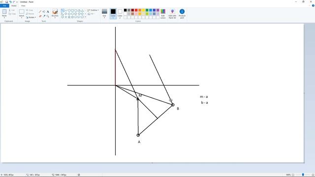Viewport: 315px width, 177px height.
Task: Click the Select rectangle icon
Action: click(x=22, y=11)
